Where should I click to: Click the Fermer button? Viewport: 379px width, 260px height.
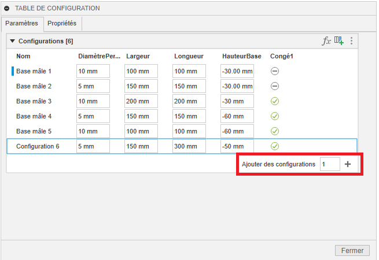pos(352,250)
